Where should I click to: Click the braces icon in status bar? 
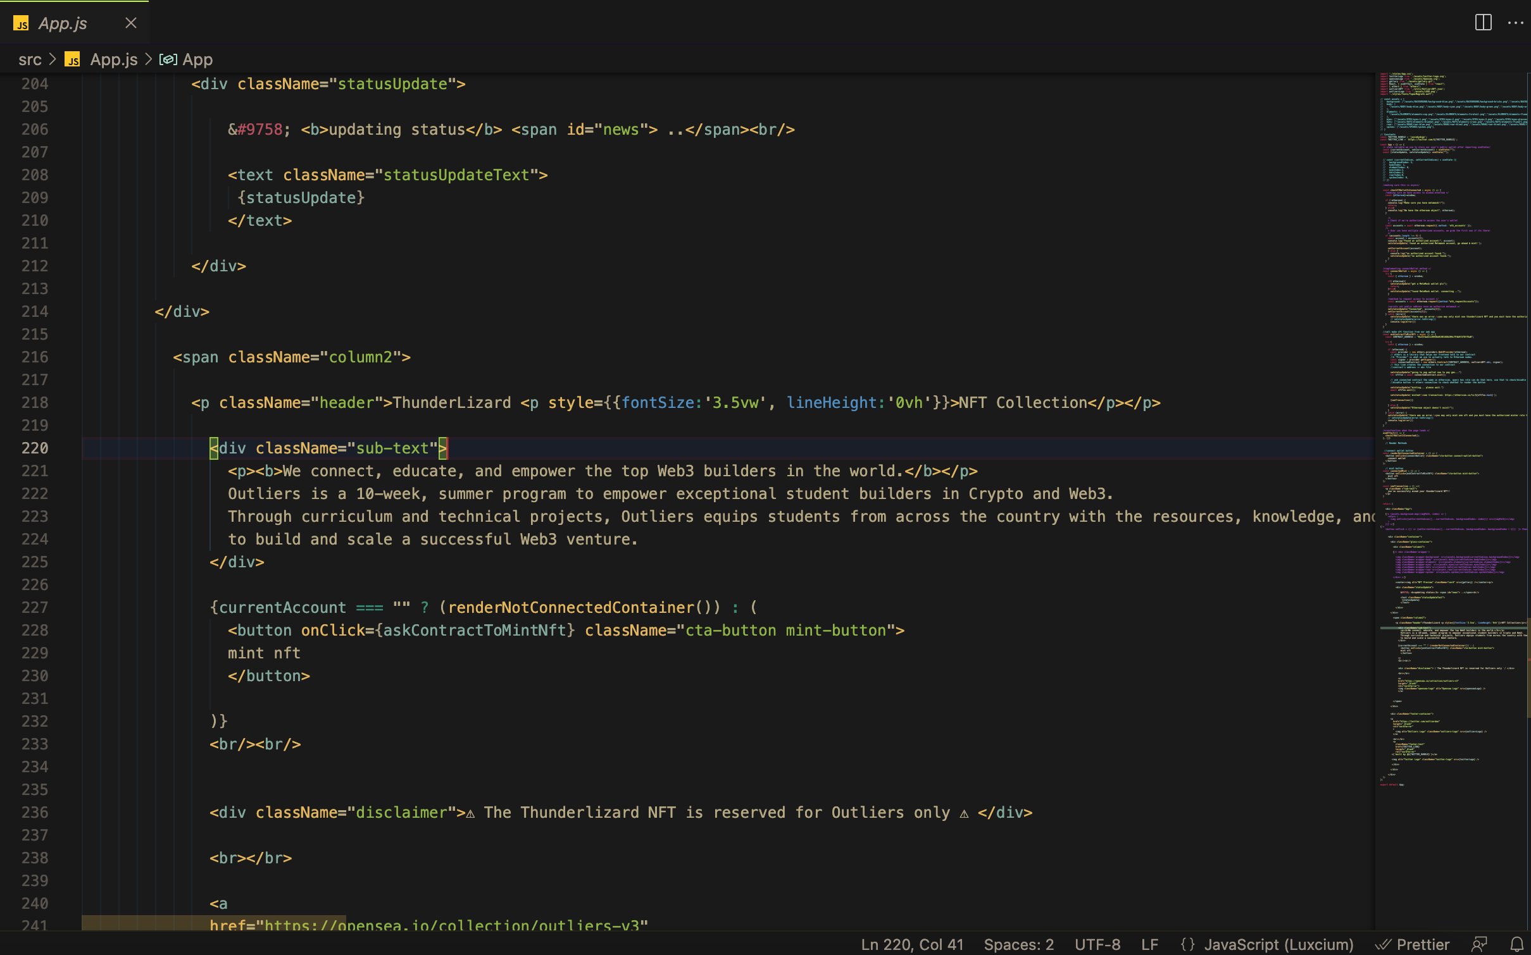(x=1188, y=944)
